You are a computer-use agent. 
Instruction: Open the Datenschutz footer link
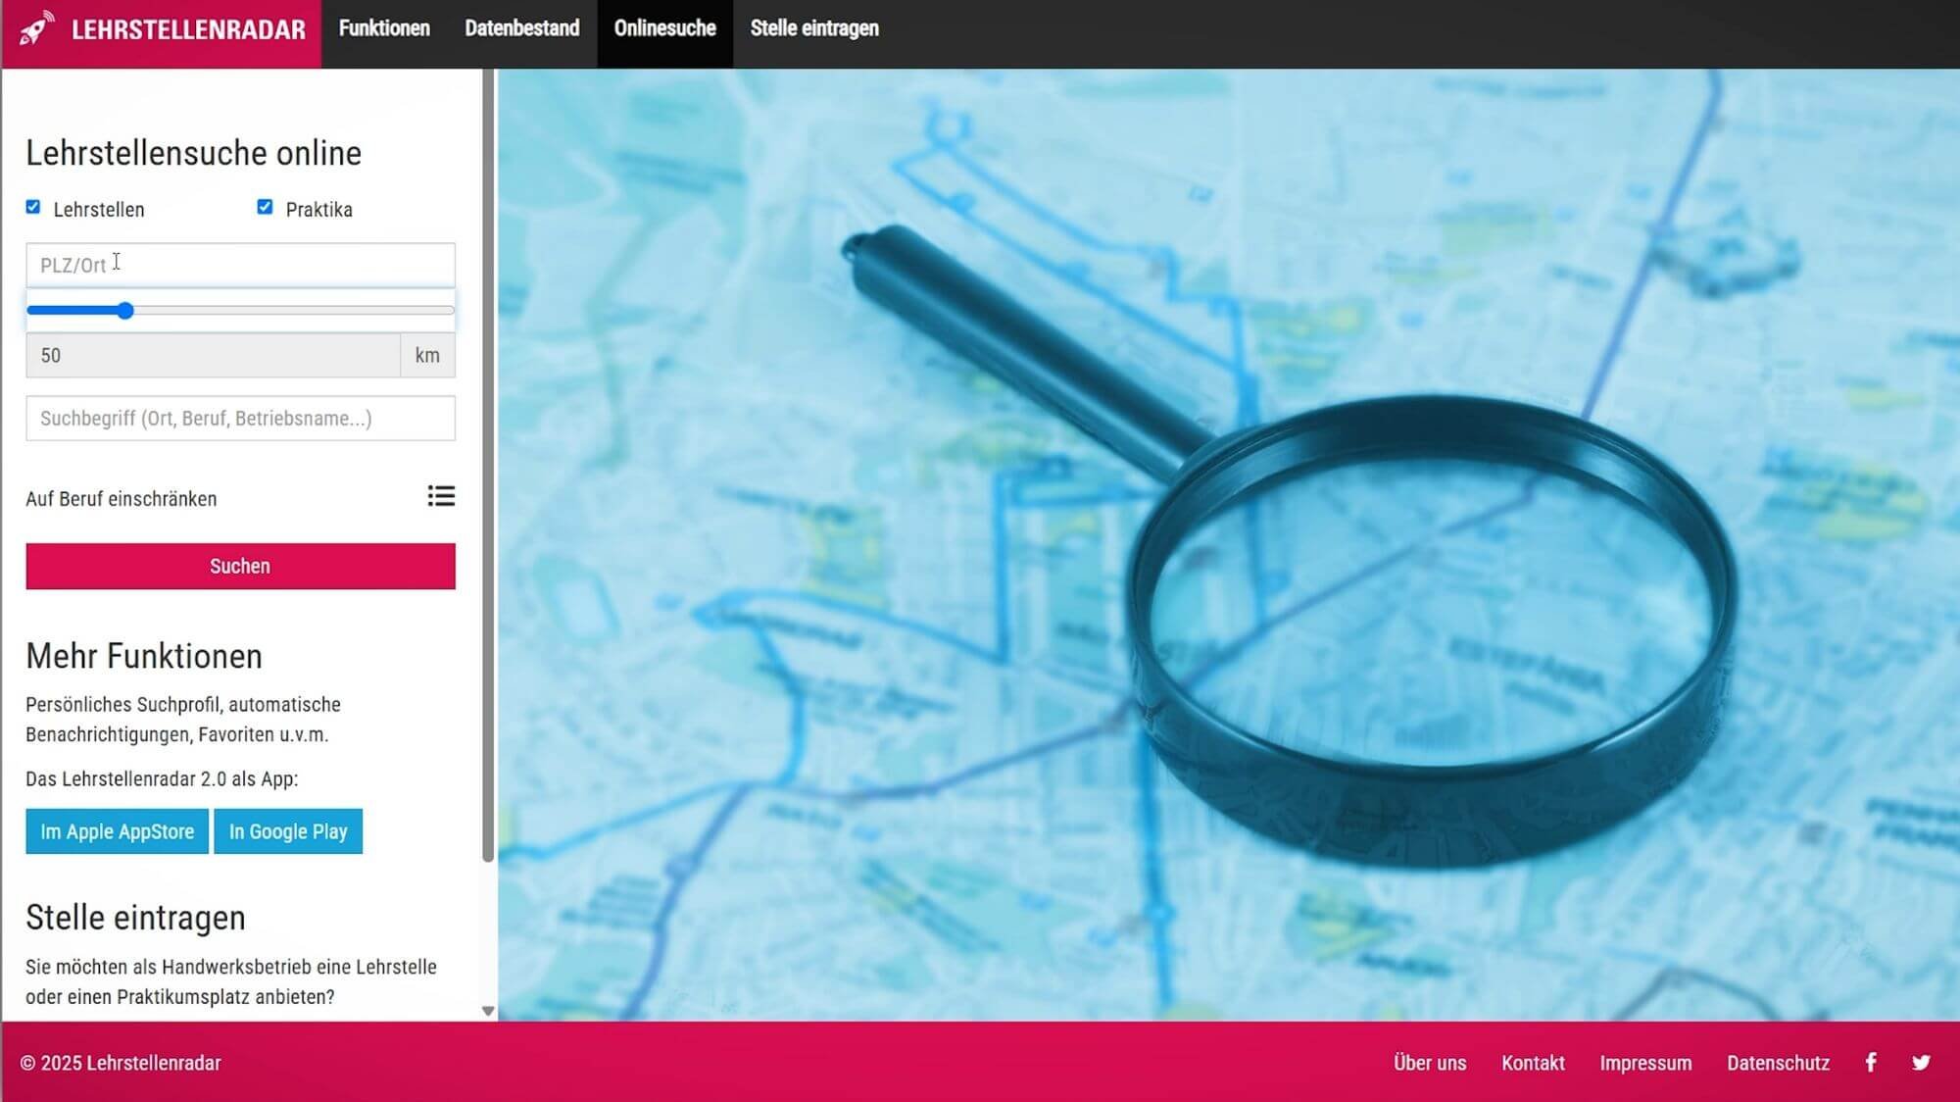1778,1063
